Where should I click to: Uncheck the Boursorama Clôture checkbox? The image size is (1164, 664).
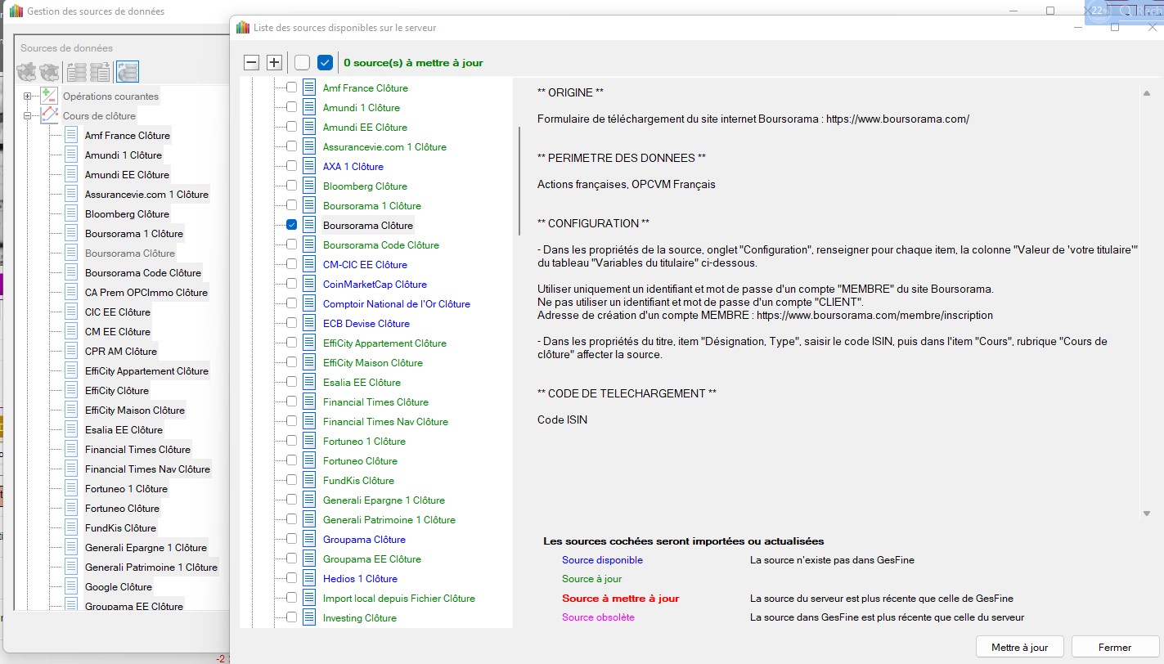pyautogui.click(x=291, y=225)
